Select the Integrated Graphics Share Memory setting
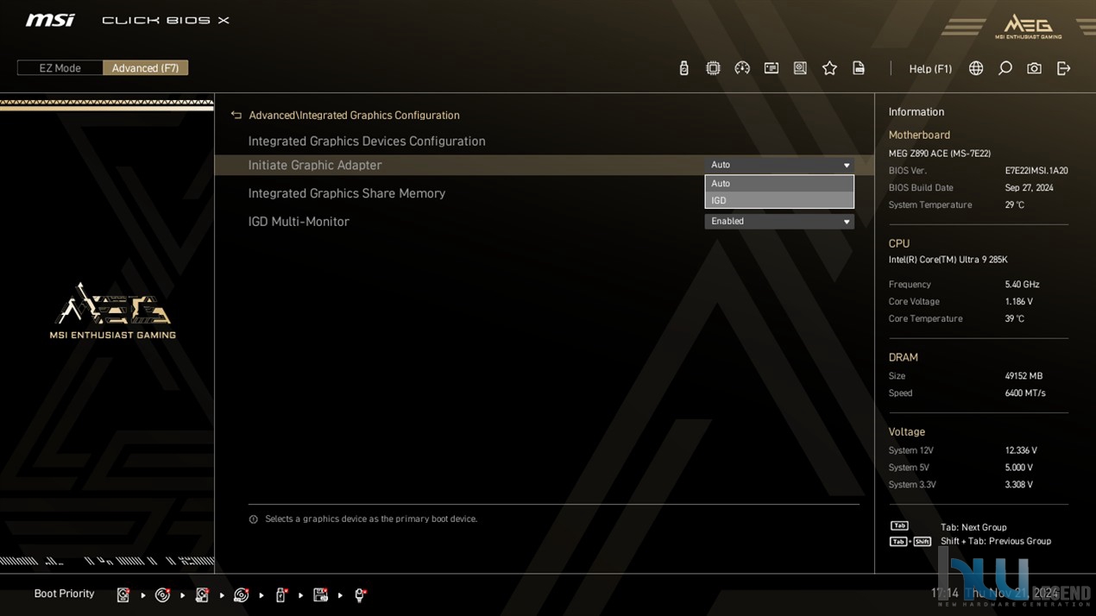Screen dimensions: 1096x616 [x=347, y=193]
